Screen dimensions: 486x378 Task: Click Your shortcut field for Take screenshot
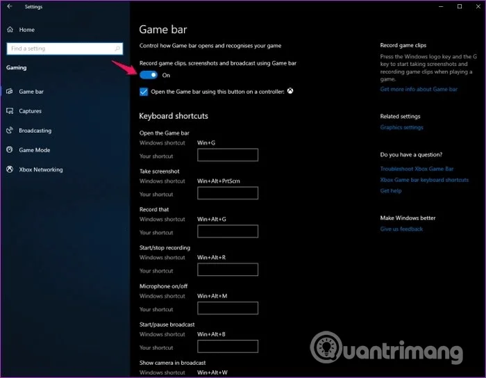228,193
